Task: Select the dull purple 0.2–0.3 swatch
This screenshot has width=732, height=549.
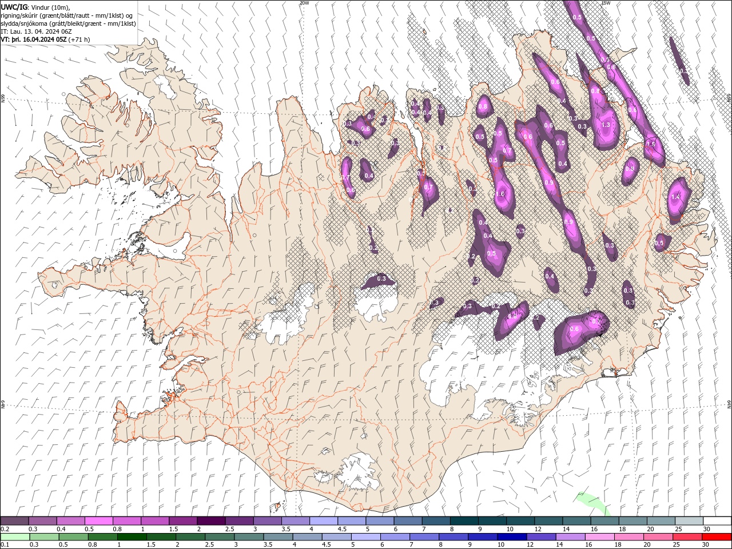Action: pyautogui.click(x=14, y=521)
